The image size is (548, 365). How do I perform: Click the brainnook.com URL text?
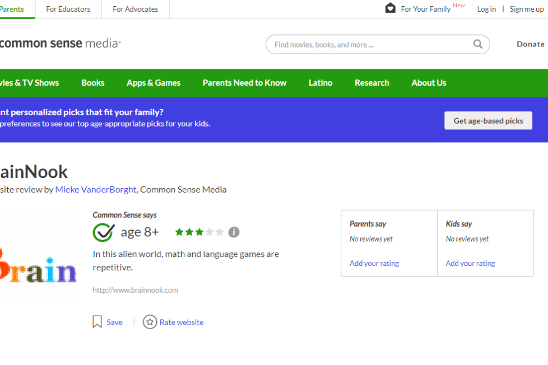tap(135, 290)
